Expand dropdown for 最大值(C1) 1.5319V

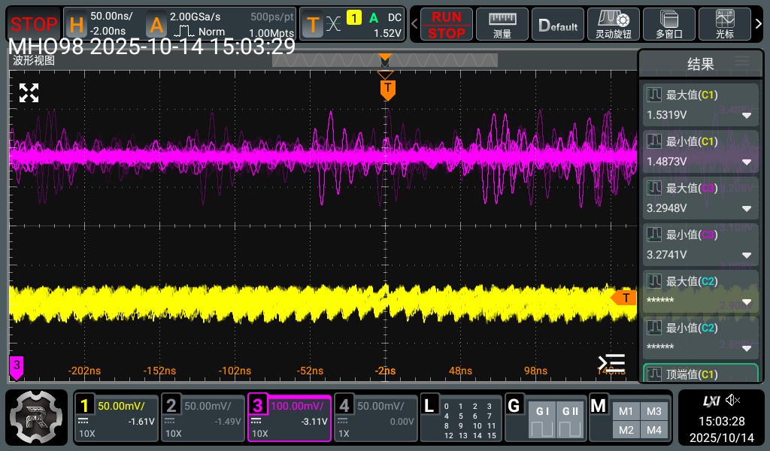point(747,116)
